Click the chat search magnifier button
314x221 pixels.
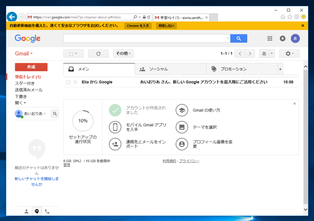[x=55, y=114]
